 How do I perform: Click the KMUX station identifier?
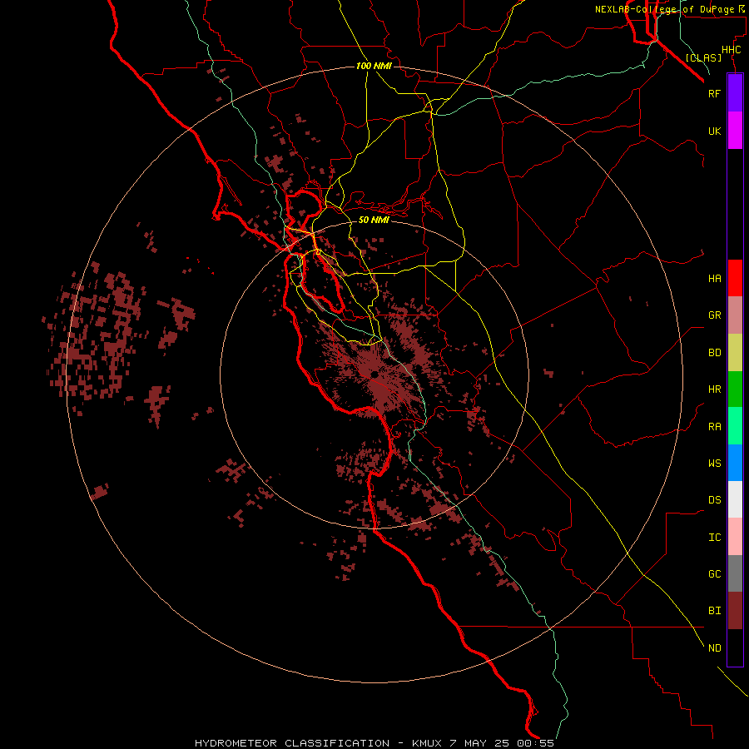click(x=429, y=743)
